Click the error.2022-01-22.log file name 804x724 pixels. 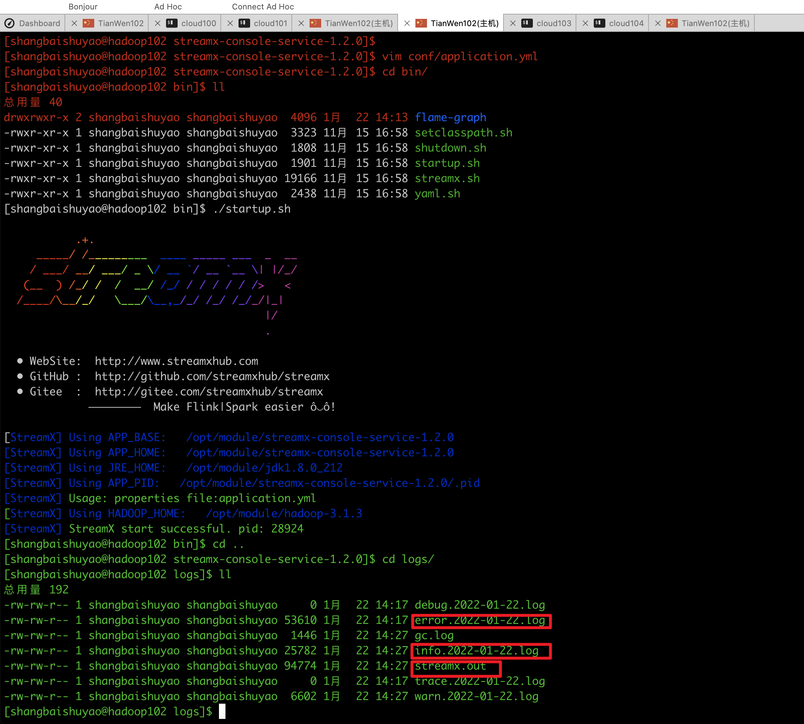pyautogui.click(x=480, y=620)
